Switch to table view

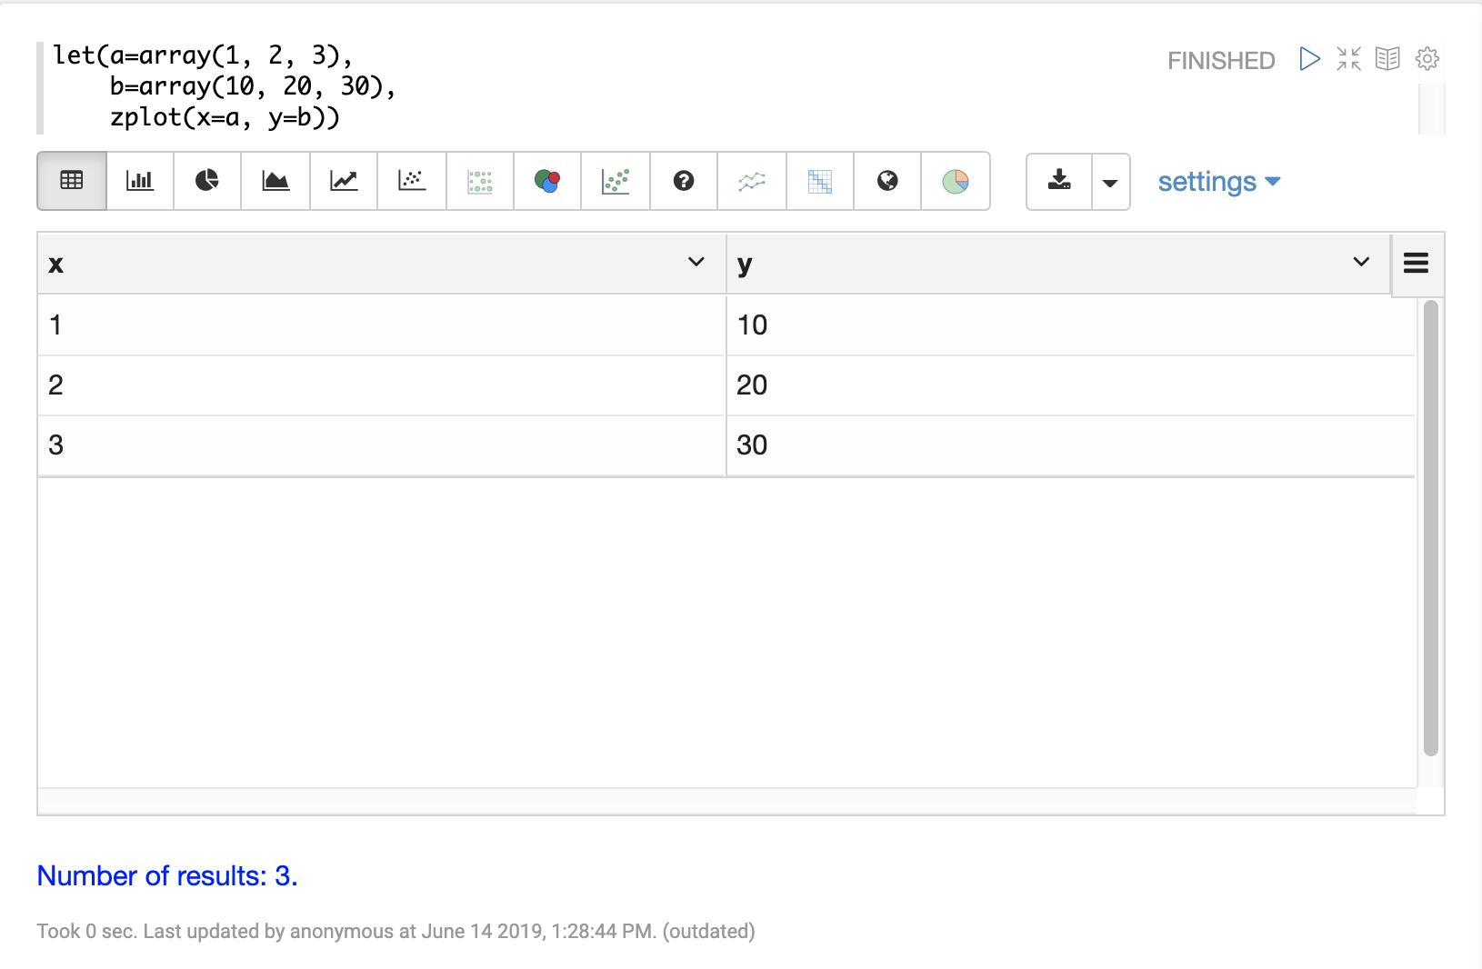[72, 181]
